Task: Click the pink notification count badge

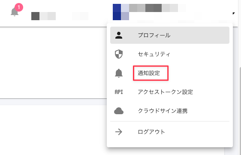Action: [x=19, y=7]
